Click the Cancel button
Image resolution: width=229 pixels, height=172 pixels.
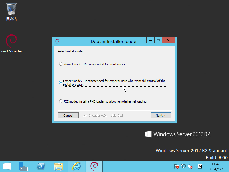68,116
